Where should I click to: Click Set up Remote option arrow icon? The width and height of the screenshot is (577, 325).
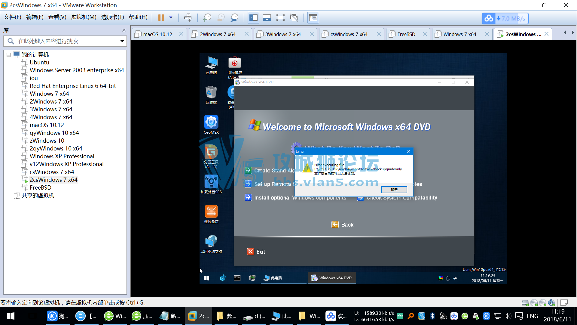click(248, 184)
